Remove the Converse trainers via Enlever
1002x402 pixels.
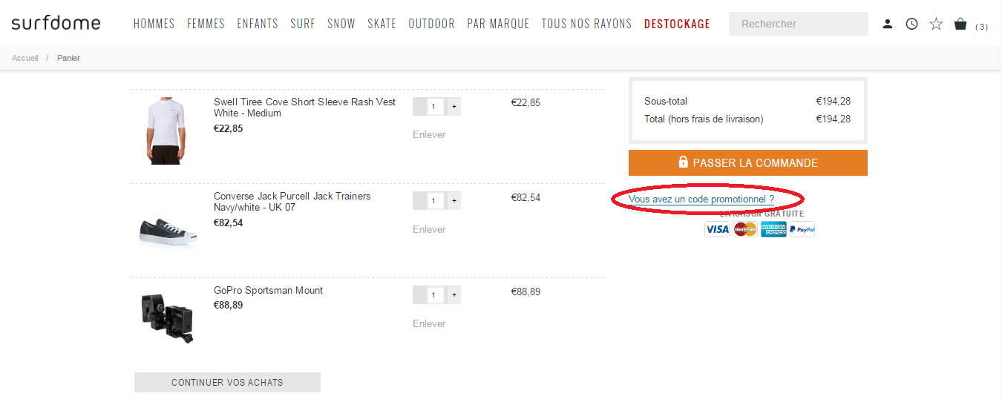coord(429,229)
